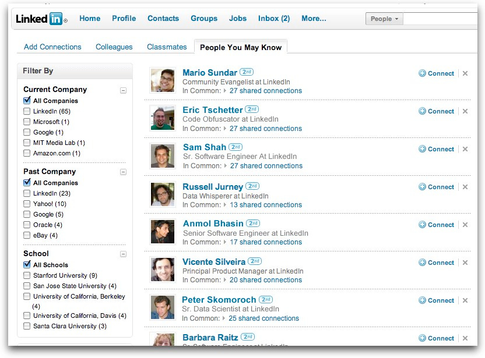The height and width of the screenshot is (358, 485).
Task: Click the 2nd degree badge beside Sam Shah
Action: click(x=236, y=147)
